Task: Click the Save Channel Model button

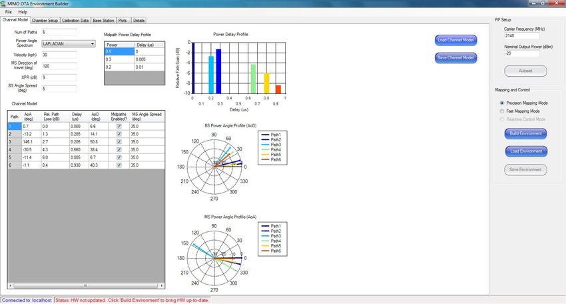Action: [455, 58]
